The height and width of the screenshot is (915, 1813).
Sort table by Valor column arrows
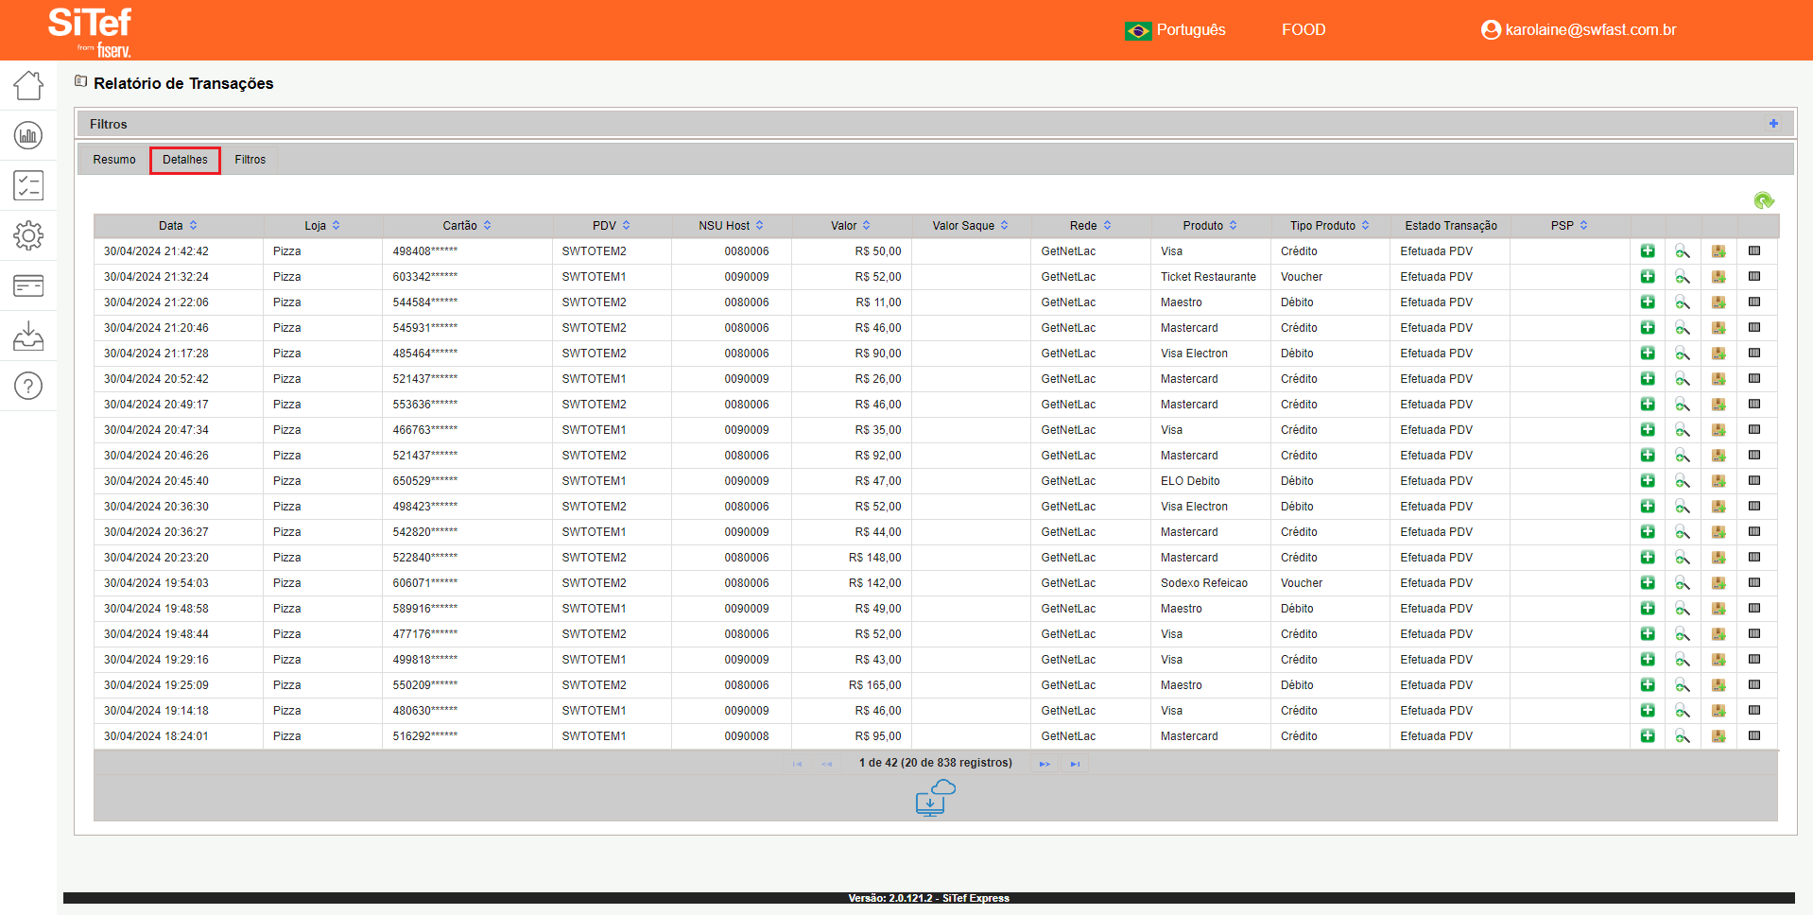pos(867,226)
